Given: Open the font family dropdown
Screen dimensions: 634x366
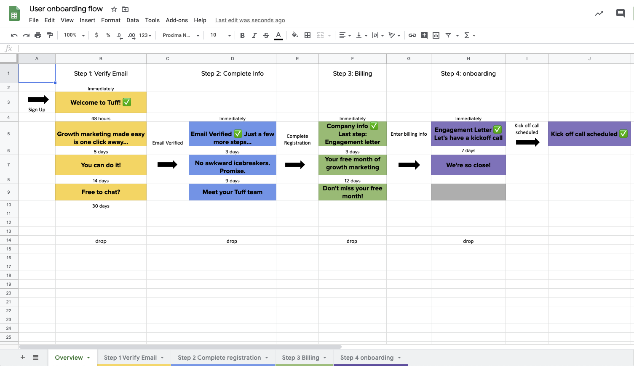Looking at the screenshot, I should click(180, 35).
